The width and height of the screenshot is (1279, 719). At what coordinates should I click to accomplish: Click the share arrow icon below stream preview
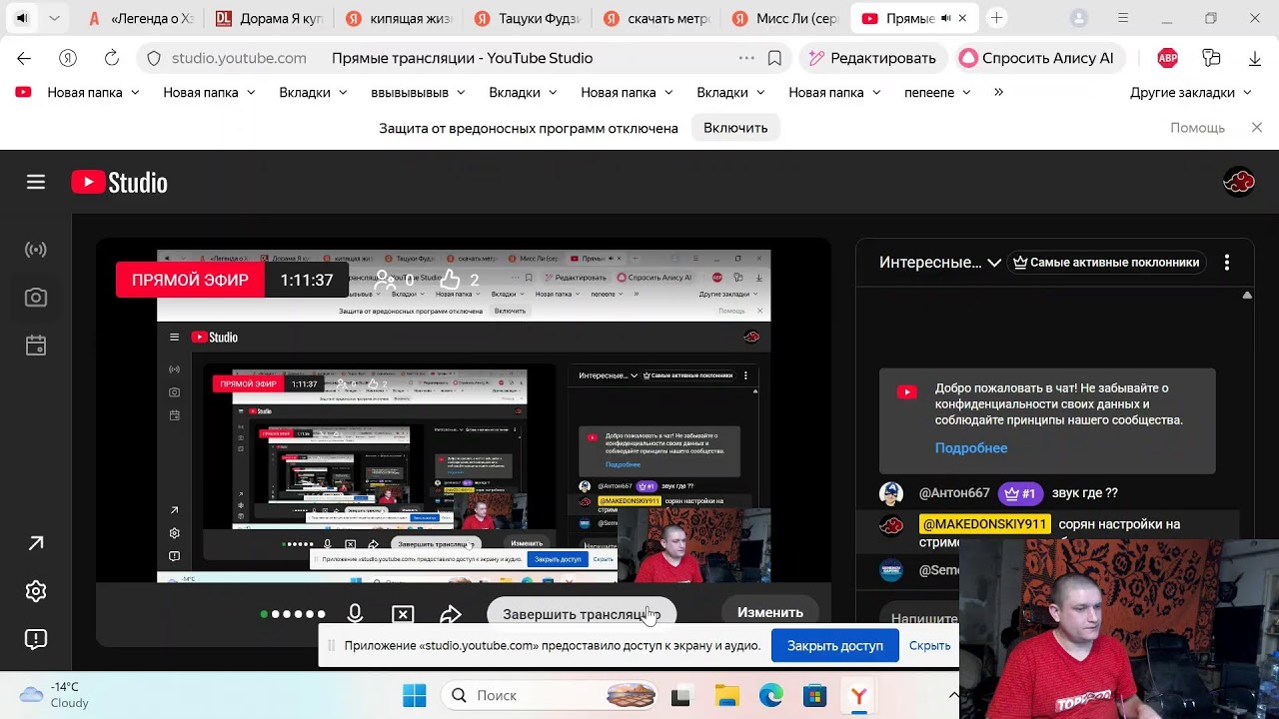(x=451, y=613)
